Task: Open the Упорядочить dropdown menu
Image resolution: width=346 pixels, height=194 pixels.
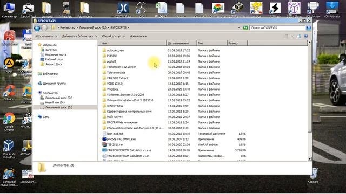Action: (x=46, y=36)
